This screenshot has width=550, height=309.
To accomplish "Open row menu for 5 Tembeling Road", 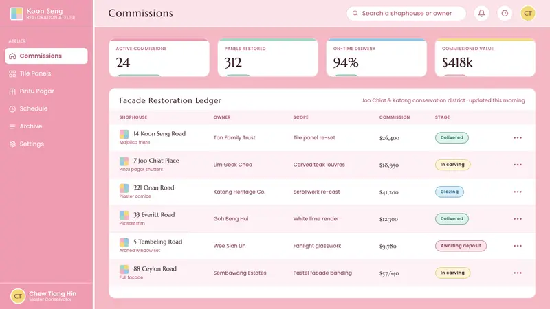I will point(518,246).
